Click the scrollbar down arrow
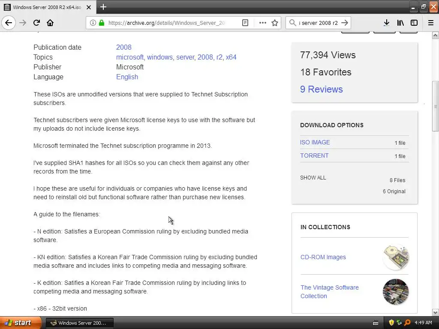439x329 pixels. [x=435, y=312]
